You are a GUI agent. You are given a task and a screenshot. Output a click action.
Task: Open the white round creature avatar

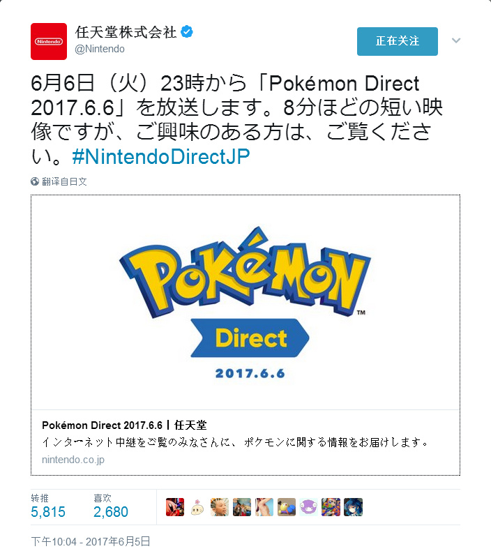197,507
